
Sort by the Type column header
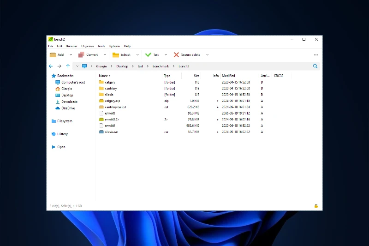coord(167,76)
